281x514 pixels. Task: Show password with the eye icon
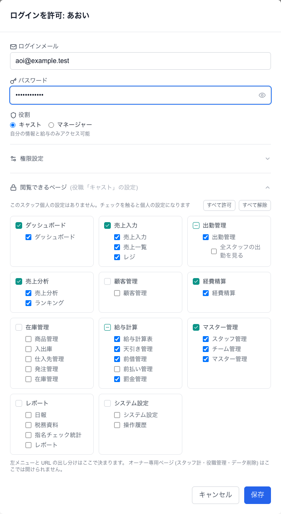[x=262, y=95]
